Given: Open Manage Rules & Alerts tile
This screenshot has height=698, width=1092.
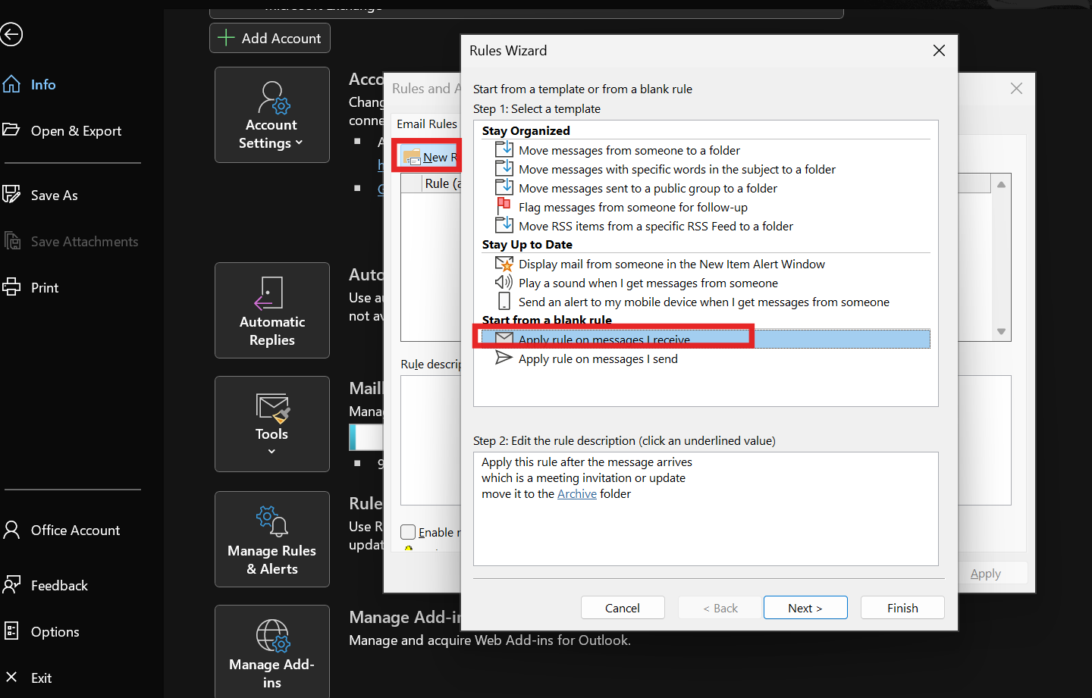Looking at the screenshot, I should point(272,539).
